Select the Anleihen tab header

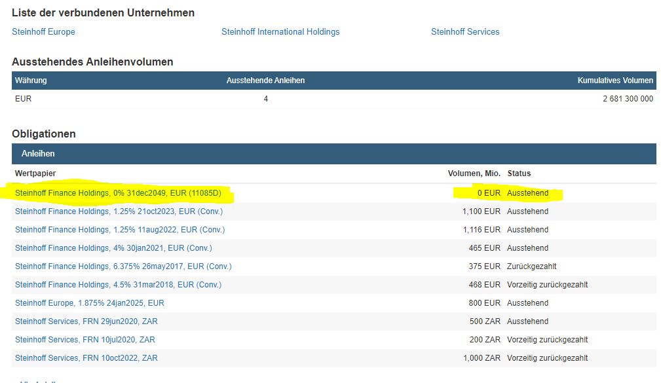(x=38, y=154)
